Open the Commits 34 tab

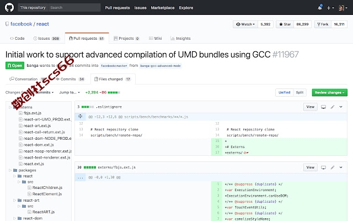70,79
